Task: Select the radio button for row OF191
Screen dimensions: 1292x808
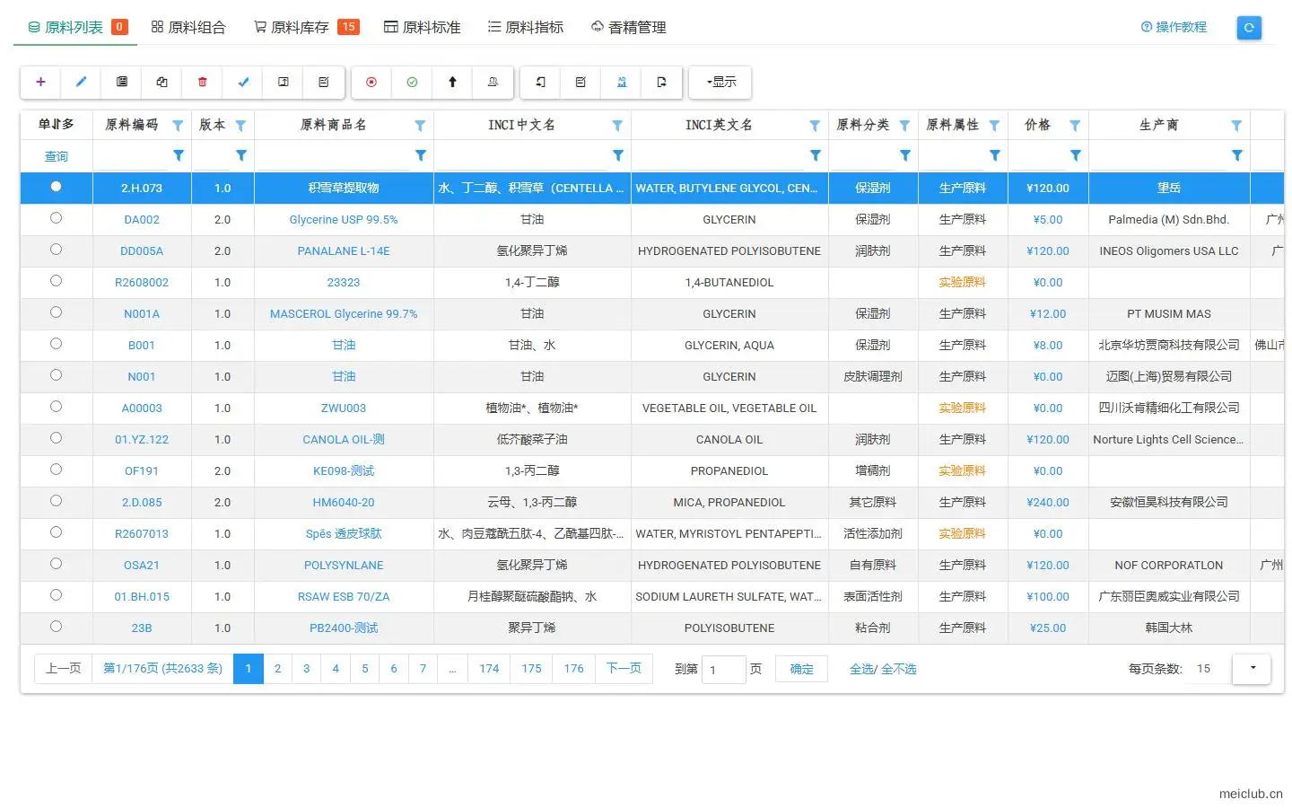Action: 56,470
